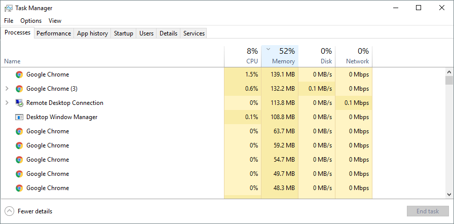This screenshot has height=224, width=454.
Task: Click the 0.6% CPU value
Action: click(x=252, y=89)
